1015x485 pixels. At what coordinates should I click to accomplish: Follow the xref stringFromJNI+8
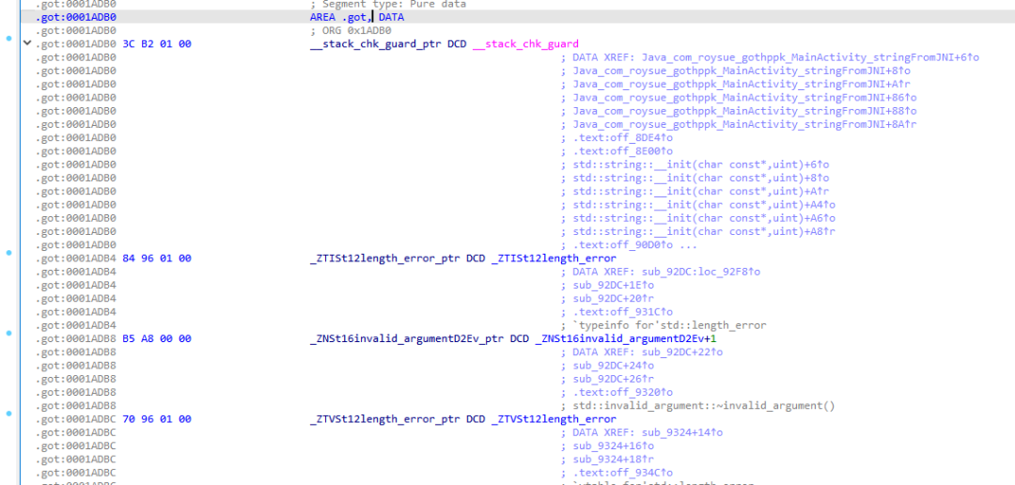742,70
